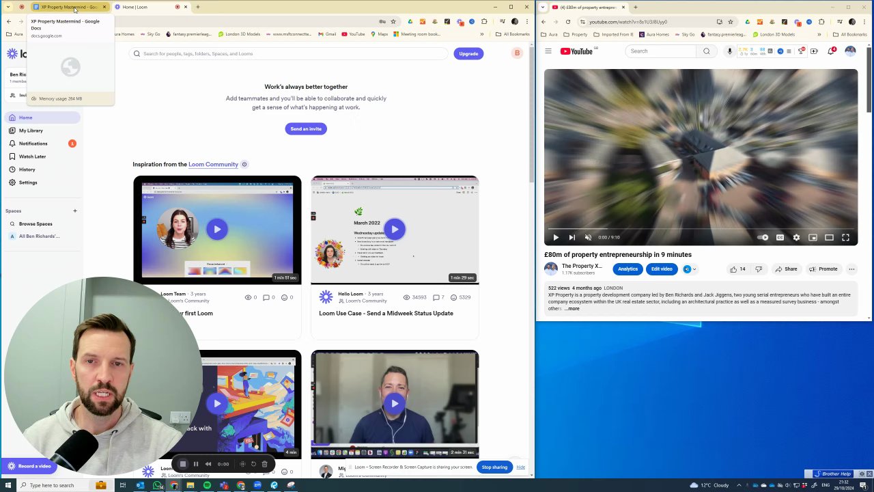Open Home in the Loom sidebar
The image size is (874, 492).
coord(42,118)
